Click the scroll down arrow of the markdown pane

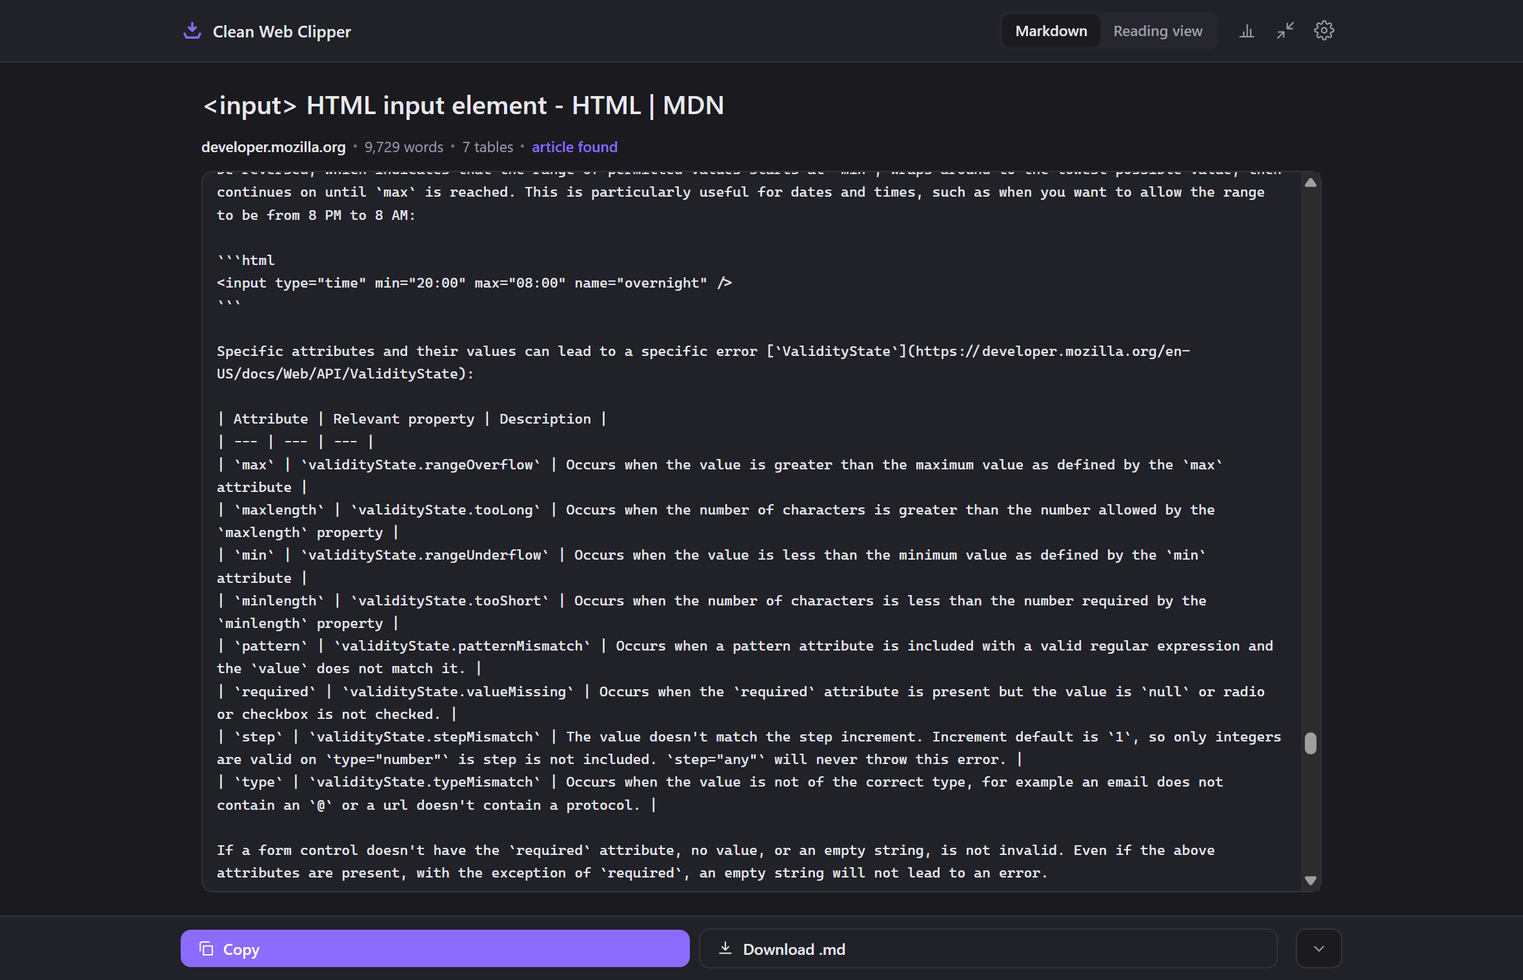[x=1310, y=880]
